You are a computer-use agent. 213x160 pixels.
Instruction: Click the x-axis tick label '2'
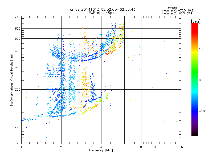click(x=61, y=147)
